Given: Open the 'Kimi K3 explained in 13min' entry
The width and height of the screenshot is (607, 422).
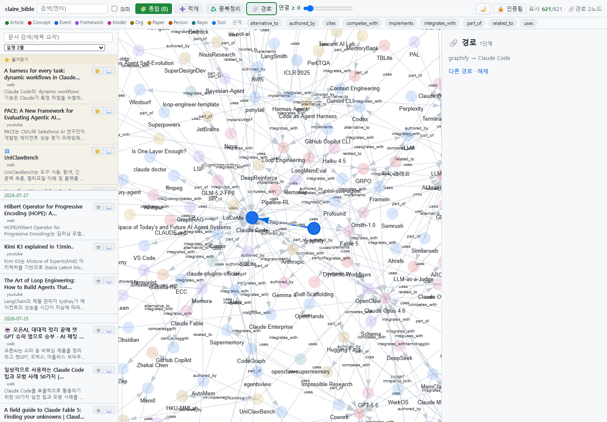Looking at the screenshot, I should pos(39,247).
